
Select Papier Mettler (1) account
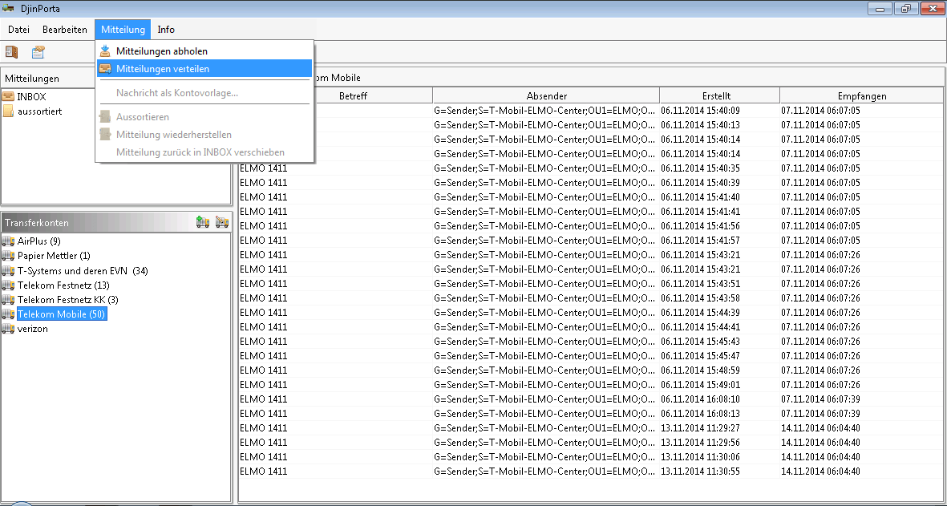tap(55, 256)
